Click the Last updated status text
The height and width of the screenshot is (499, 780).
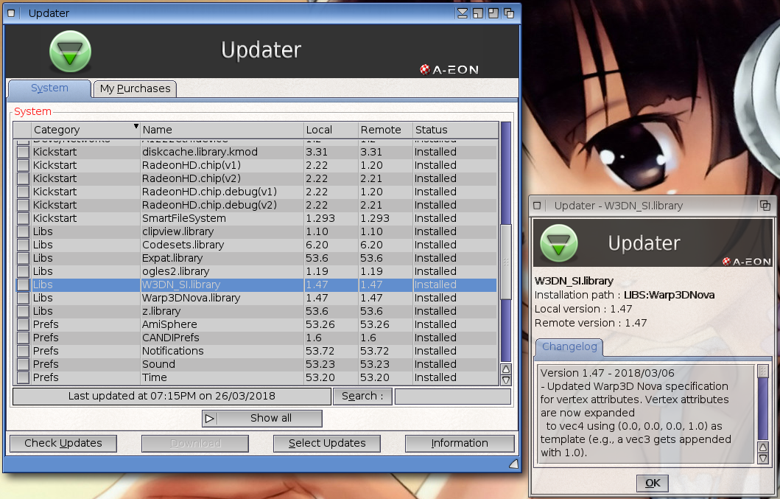tap(172, 397)
